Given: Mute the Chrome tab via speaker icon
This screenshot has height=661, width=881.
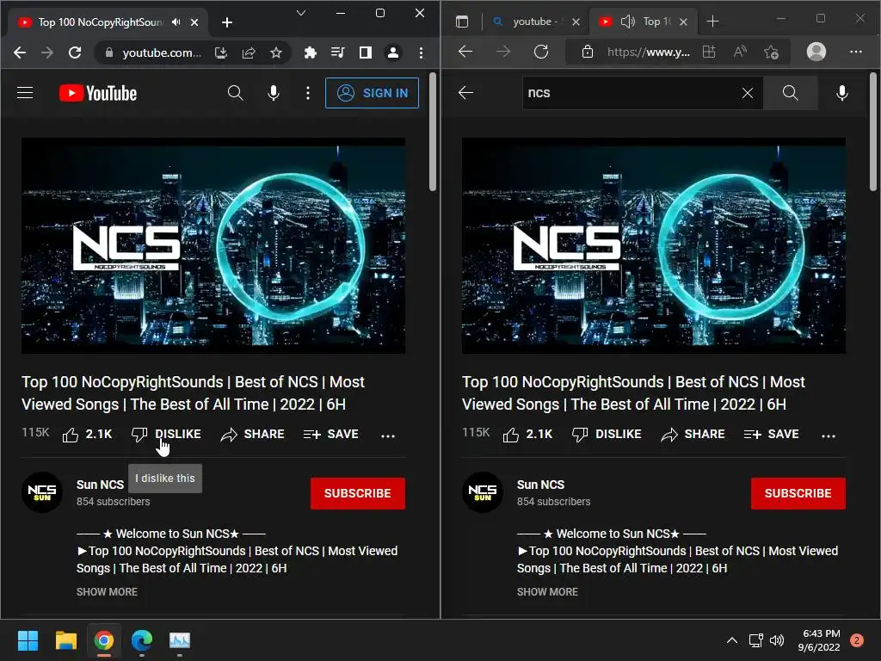Looking at the screenshot, I should point(176,22).
